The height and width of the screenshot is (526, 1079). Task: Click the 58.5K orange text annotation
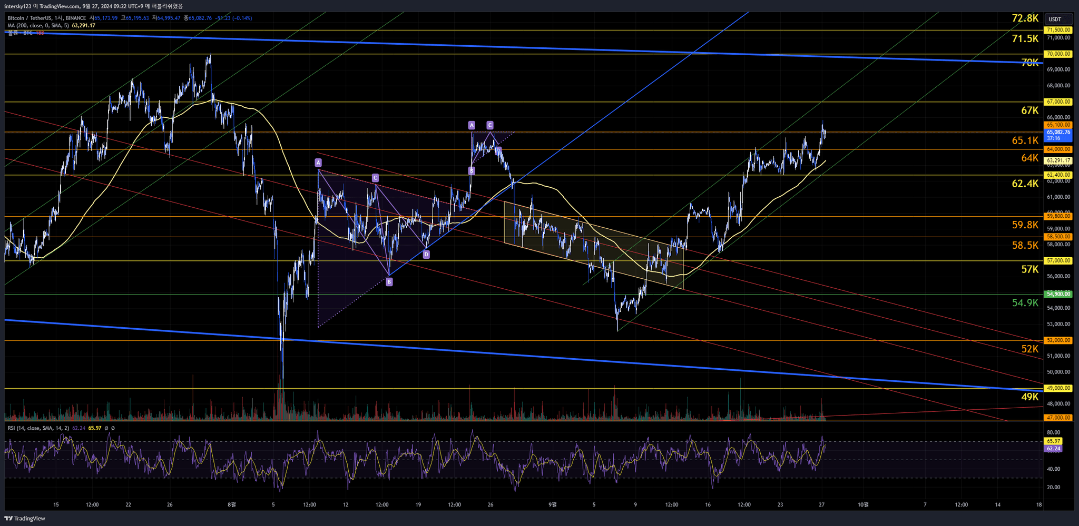(x=1025, y=245)
